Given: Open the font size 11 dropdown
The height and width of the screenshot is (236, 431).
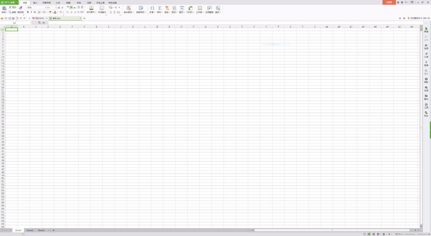Looking at the screenshot, I should (56, 8).
